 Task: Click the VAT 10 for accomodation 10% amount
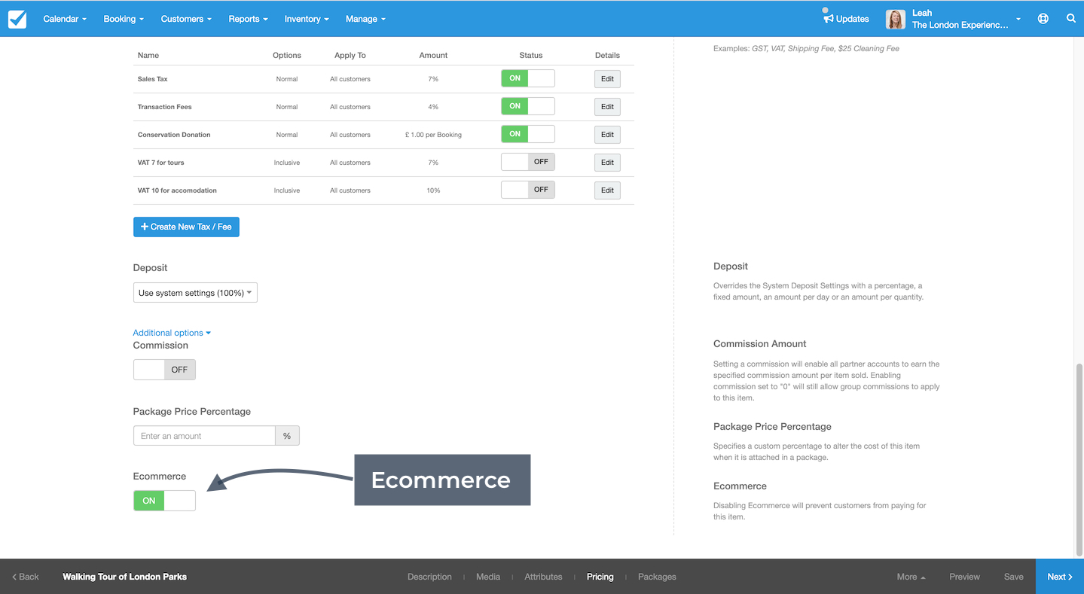click(x=433, y=190)
